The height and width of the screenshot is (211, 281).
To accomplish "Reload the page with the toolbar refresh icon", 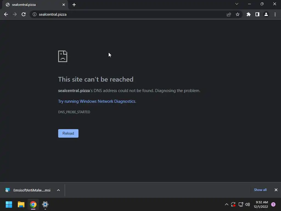I will click(24, 14).
